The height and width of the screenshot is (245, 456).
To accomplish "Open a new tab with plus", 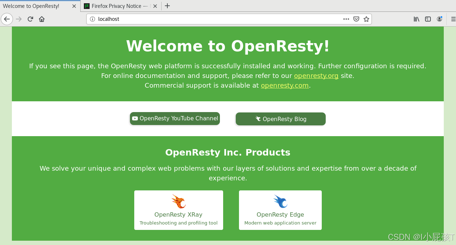I will pos(167,6).
